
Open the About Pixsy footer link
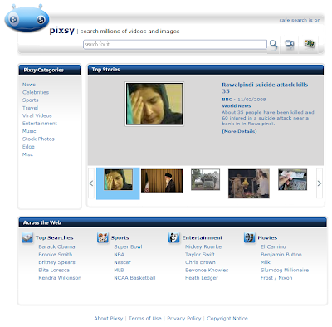109,319
